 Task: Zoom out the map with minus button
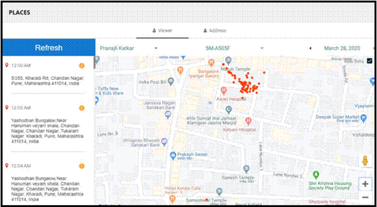(365, 197)
